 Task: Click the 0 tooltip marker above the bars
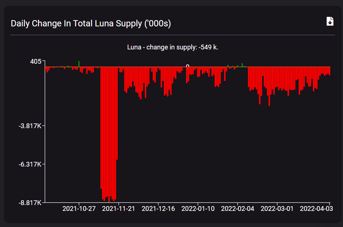point(188,66)
